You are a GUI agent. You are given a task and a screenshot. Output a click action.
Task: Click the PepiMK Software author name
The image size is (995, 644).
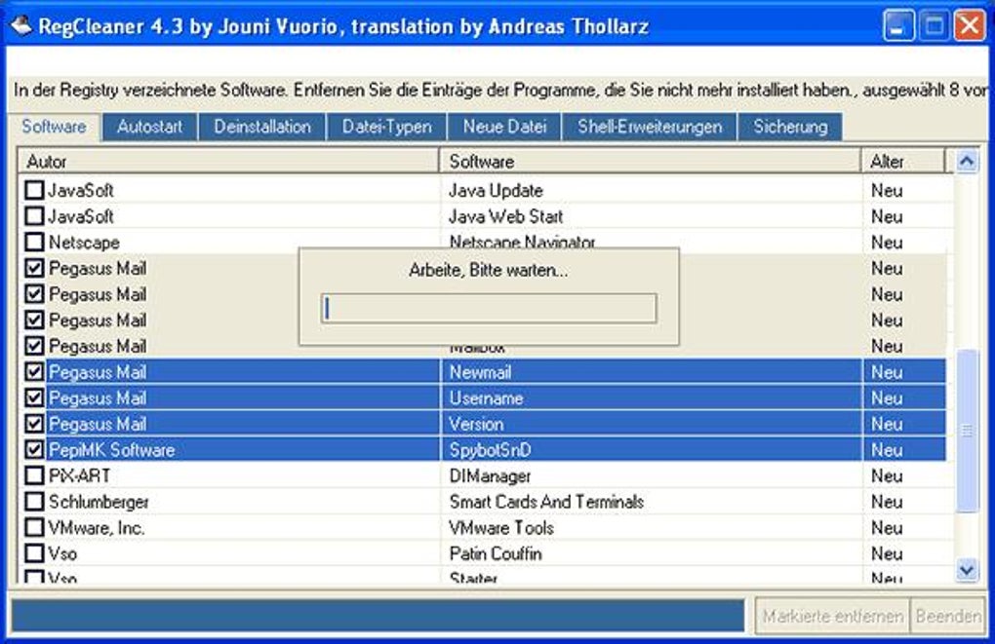coord(111,450)
